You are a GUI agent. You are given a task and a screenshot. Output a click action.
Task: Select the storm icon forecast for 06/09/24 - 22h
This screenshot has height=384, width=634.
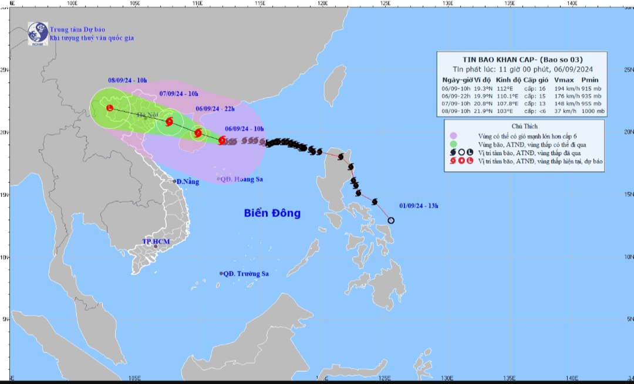tap(198, 133)
